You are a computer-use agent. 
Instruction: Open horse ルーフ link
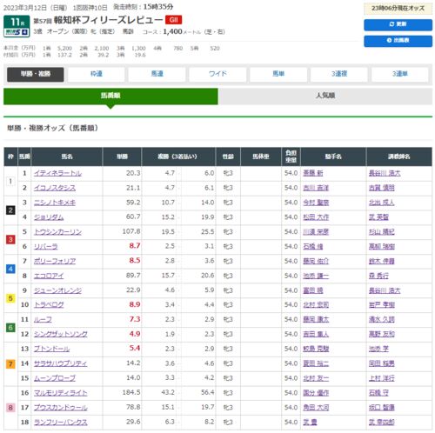43,320
